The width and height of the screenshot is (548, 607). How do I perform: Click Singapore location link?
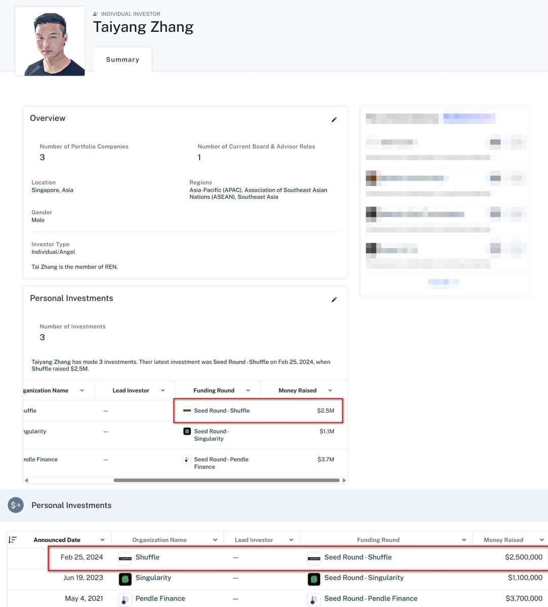point(46,190)
